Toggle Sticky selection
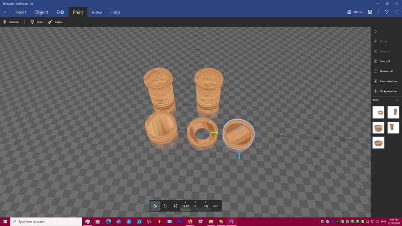Screen dimensions: 402x226 click(x=385, y=91)
